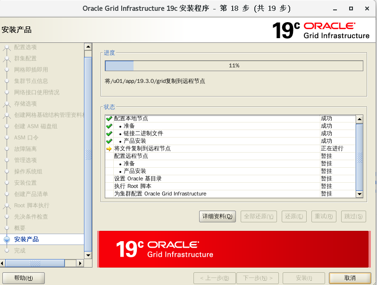The height and width of the screenshot is (285, 377).
Task: Select 完成 step in sidebar
Action: coord(20,251)
